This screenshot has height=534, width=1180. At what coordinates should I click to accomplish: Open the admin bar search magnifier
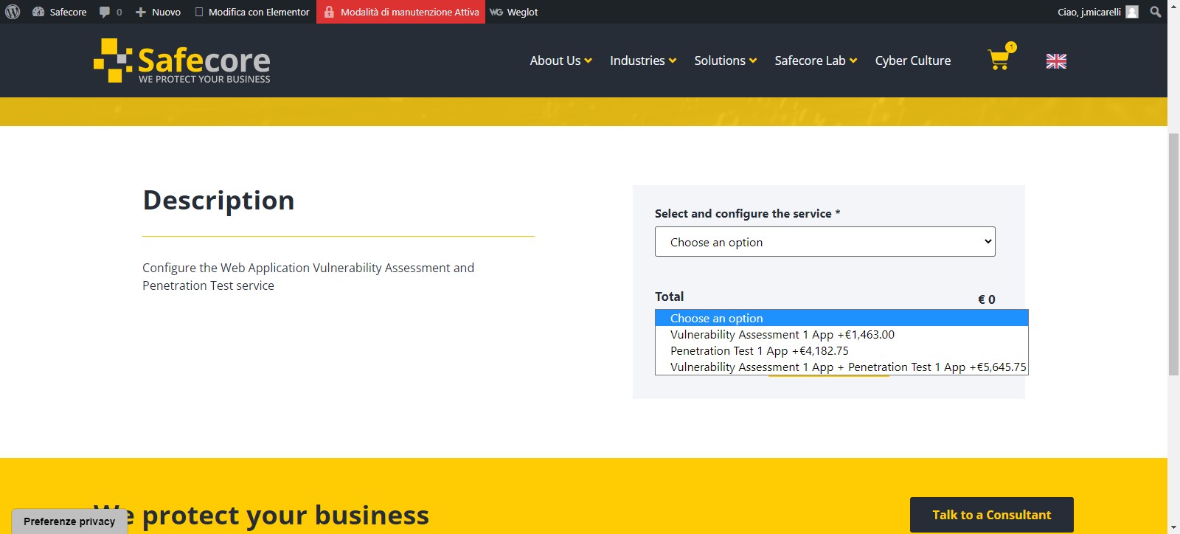(x=1156, y=12)
